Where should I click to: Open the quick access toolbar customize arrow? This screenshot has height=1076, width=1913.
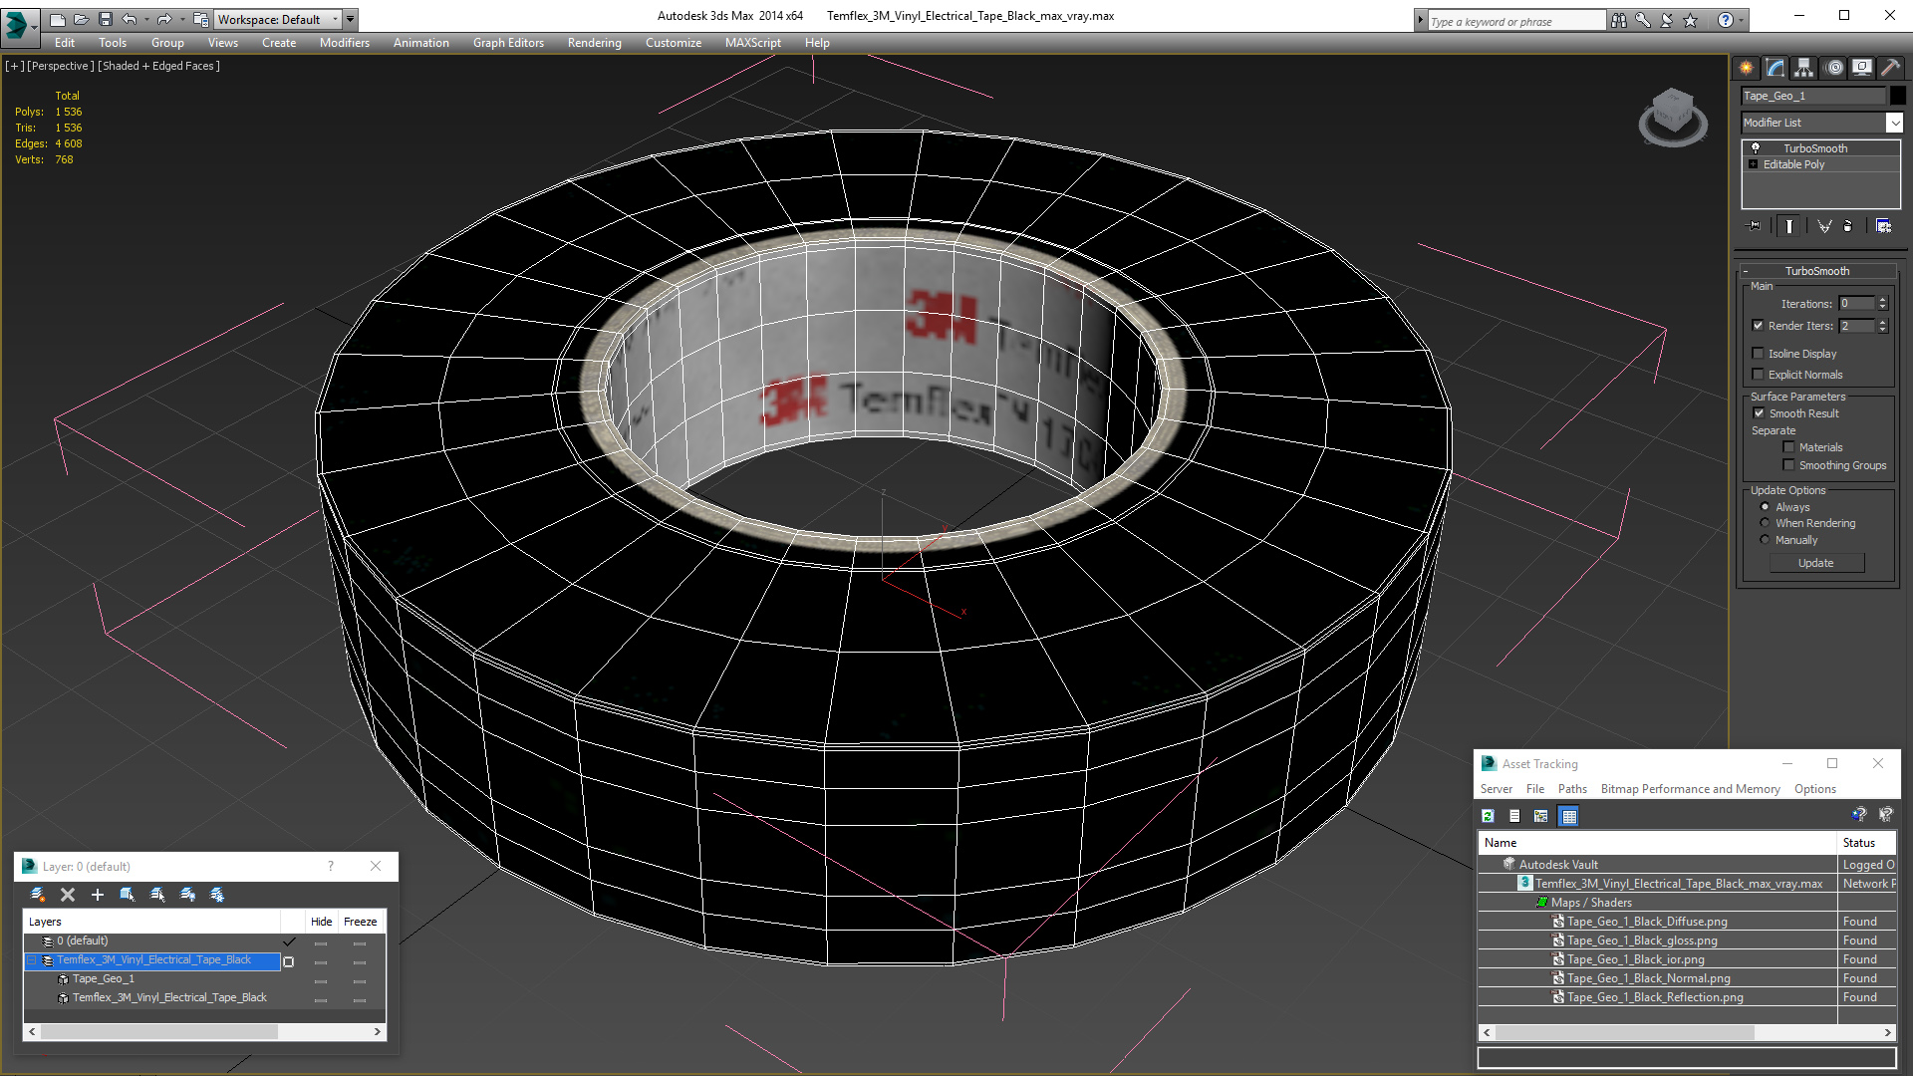point(351,19)
